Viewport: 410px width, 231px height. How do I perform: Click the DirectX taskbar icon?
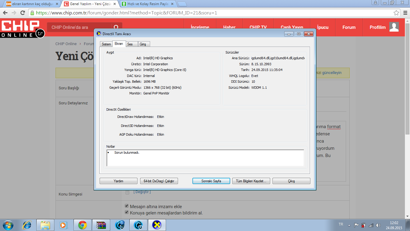pos(157,225)
